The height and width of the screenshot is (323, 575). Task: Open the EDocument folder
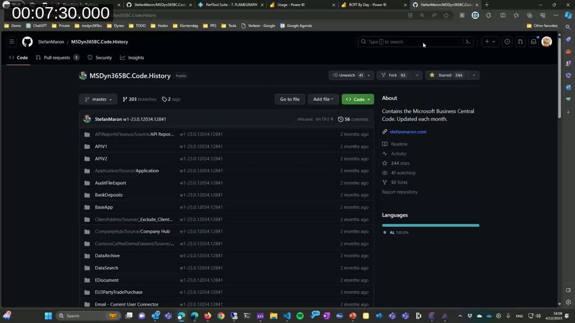click(107, 280)
